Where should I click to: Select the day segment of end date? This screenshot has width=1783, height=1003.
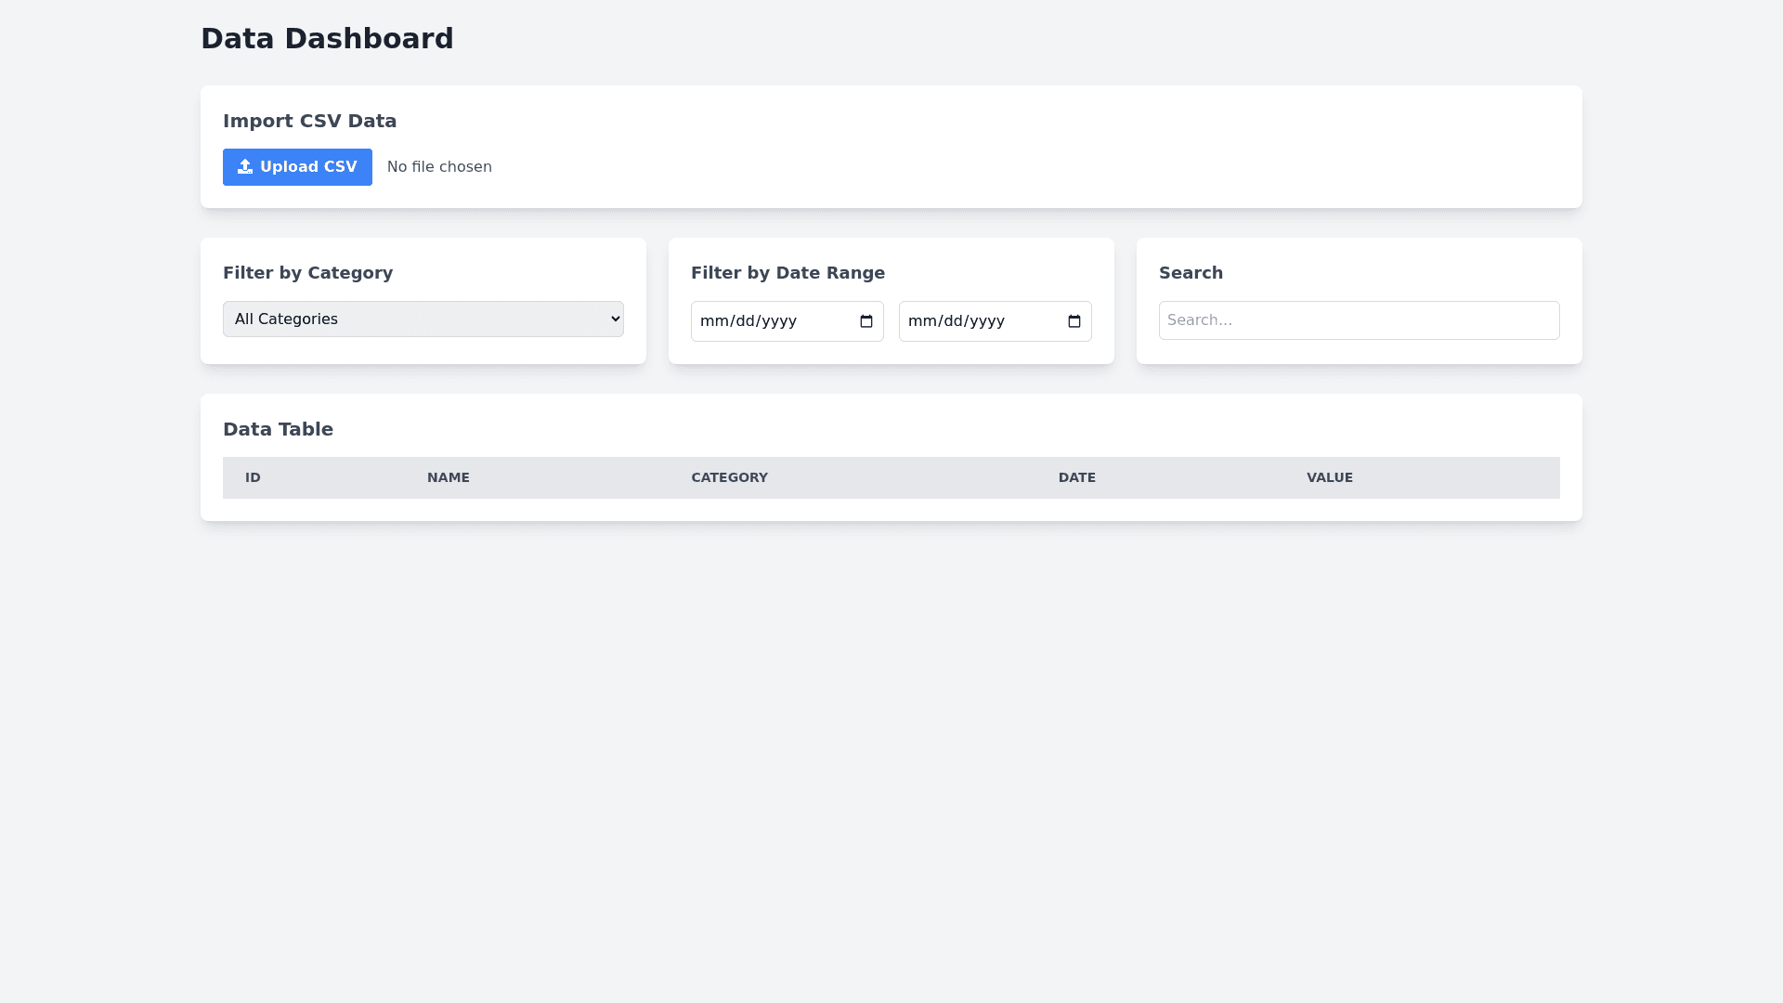pos(951,321)
